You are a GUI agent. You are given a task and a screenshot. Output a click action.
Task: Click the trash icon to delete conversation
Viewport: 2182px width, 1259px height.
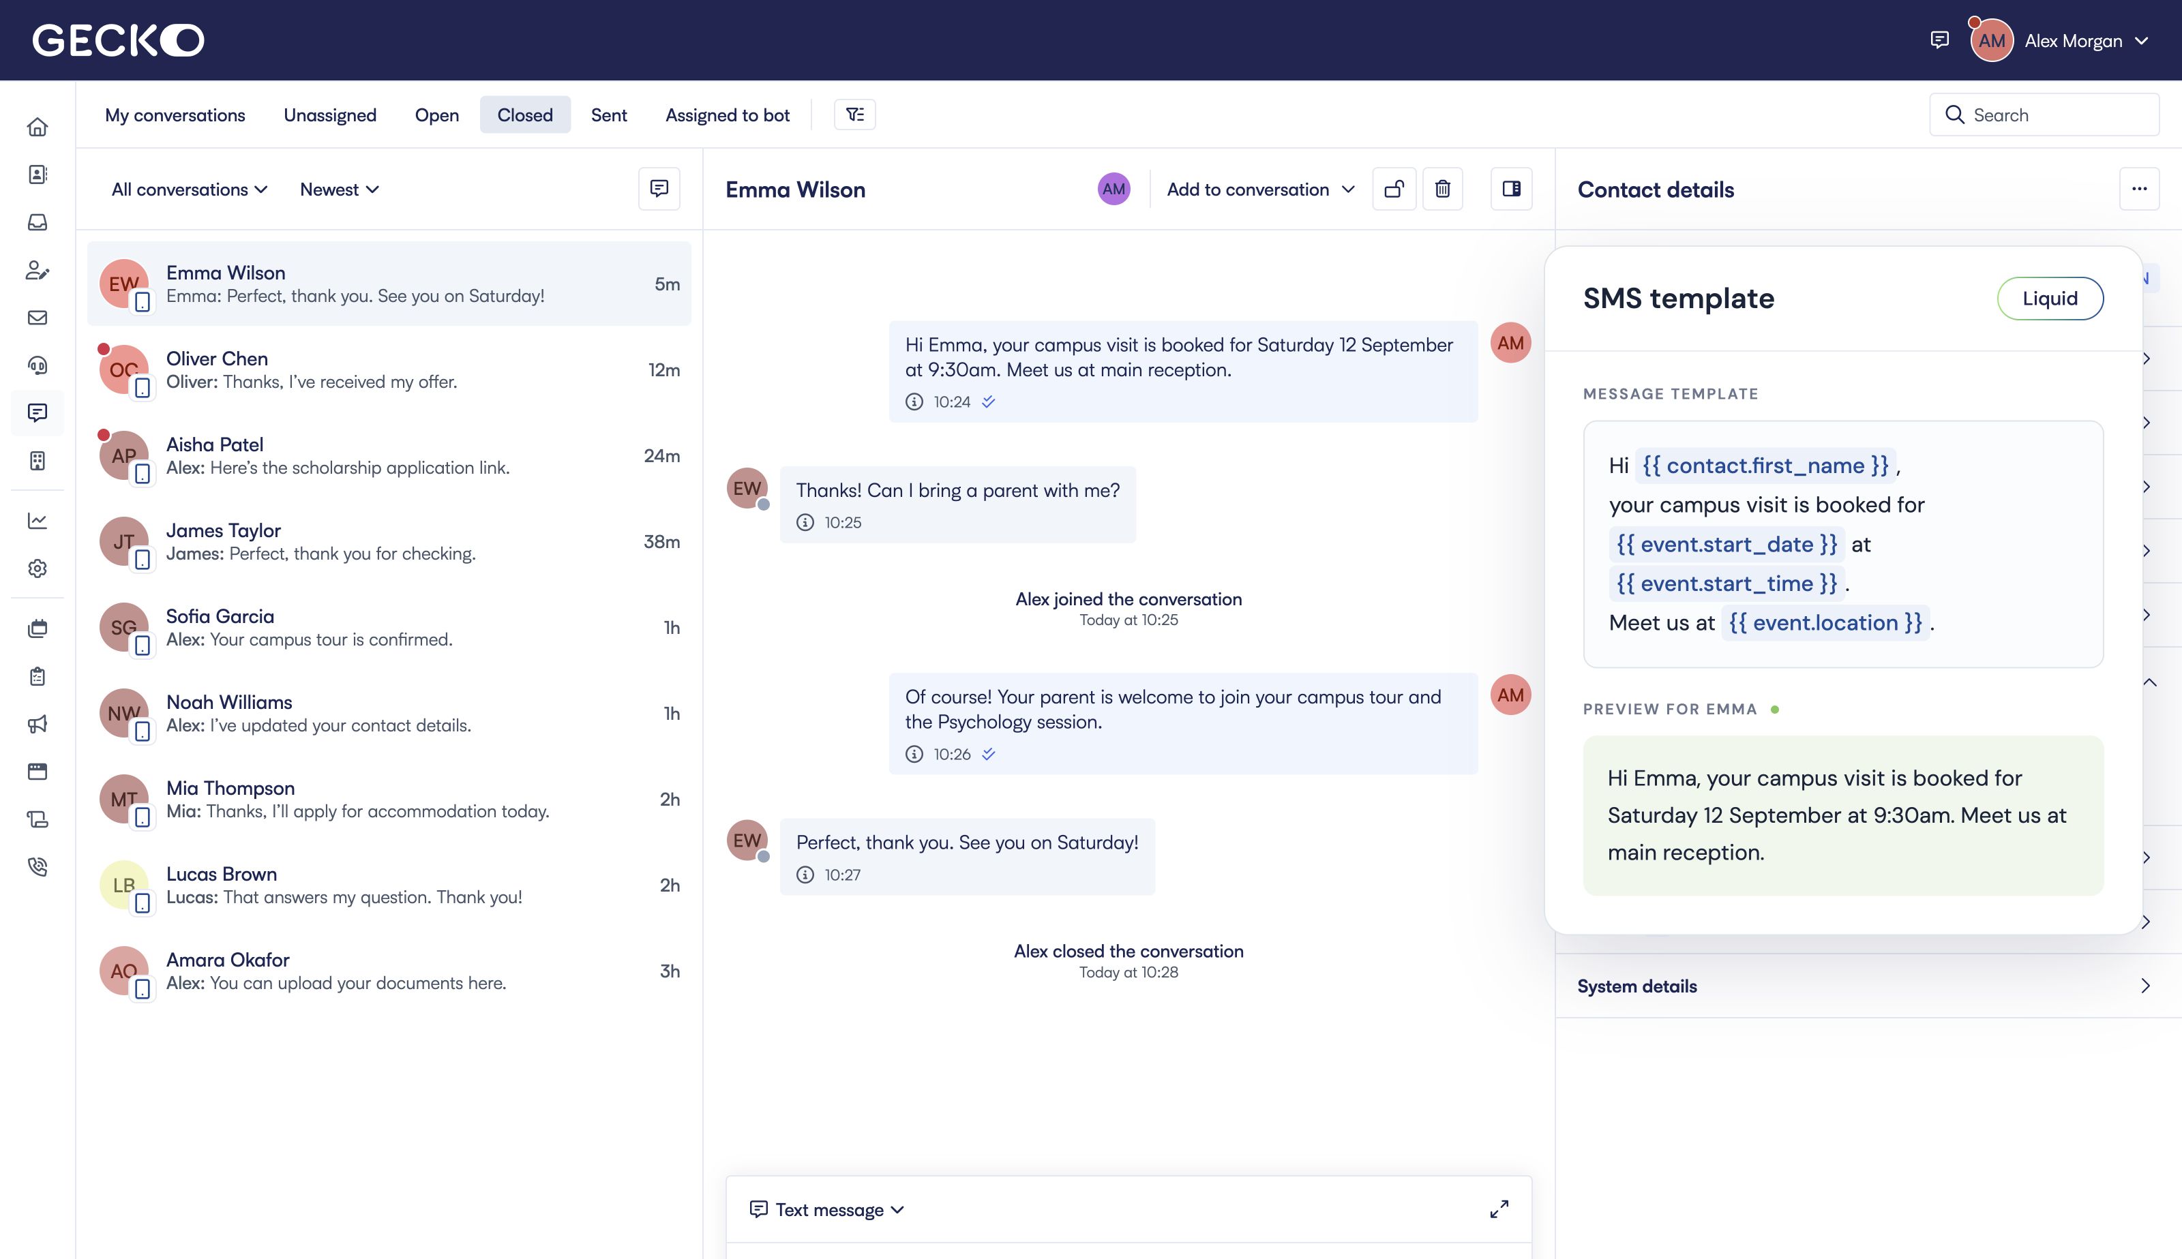pyautogui.click(x=1443, y=189)
